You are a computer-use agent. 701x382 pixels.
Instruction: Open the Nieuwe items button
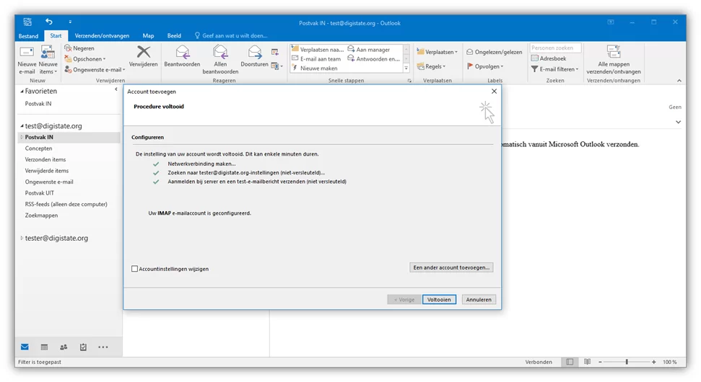point(48,60)
